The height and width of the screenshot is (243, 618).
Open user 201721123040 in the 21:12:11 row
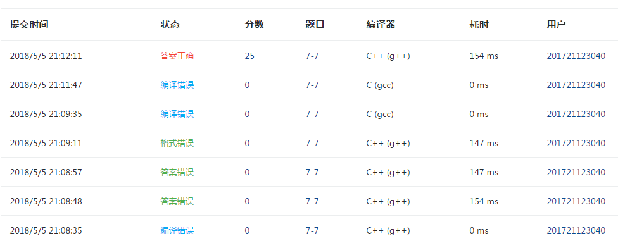(x=576, y=56)
